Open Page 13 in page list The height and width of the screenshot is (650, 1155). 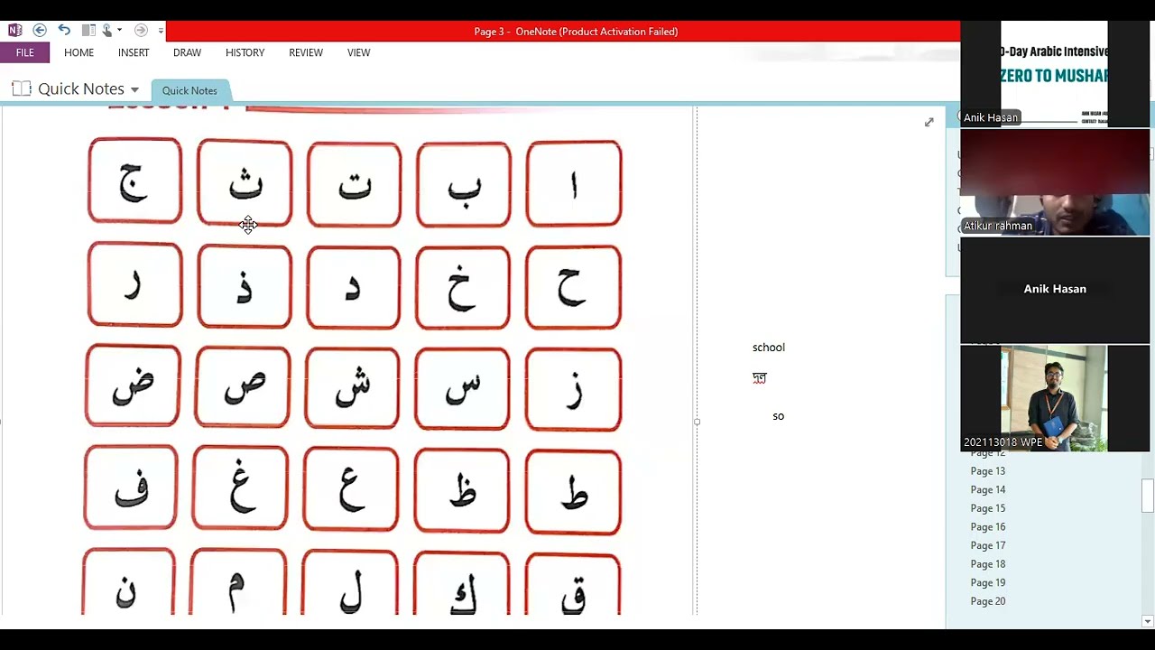click(x=987, y=471)
